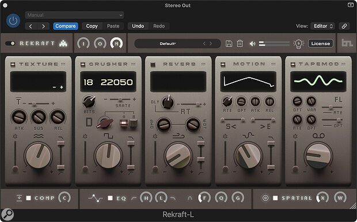Image resolution: width=357 pixels, height=222 pixels.
Task: Toggle the Reverb module enable switch
Action: click(x=153, y=64)
